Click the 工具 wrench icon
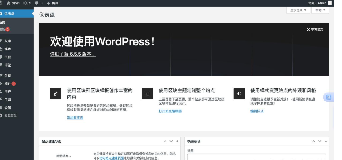 pyautogui.click(x=1, y=99)
